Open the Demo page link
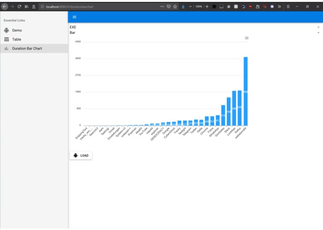The width and height of the screenshot is (323, 230). pyautogui.click(x=34, y=30)
